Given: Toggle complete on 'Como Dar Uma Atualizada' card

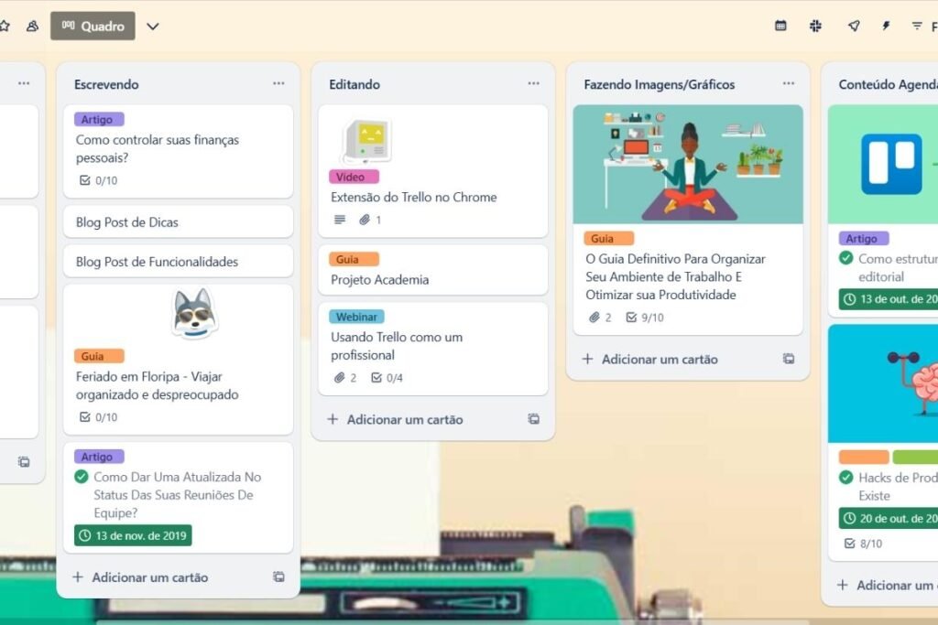Looking at the screenshot, I should [x=82, y=477].
